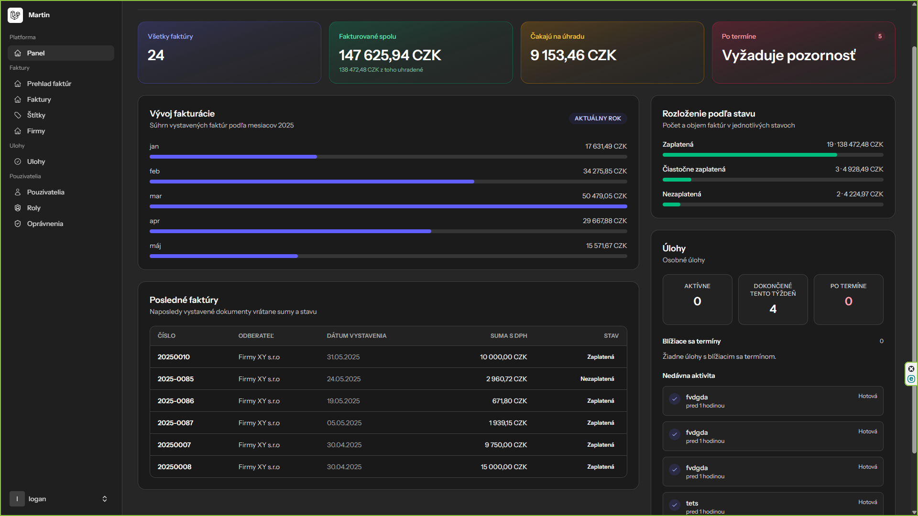This screenshot has height=516, width=918.
Task: Expand the logan user menu chevrons
Action: click(x=105, y=499)
